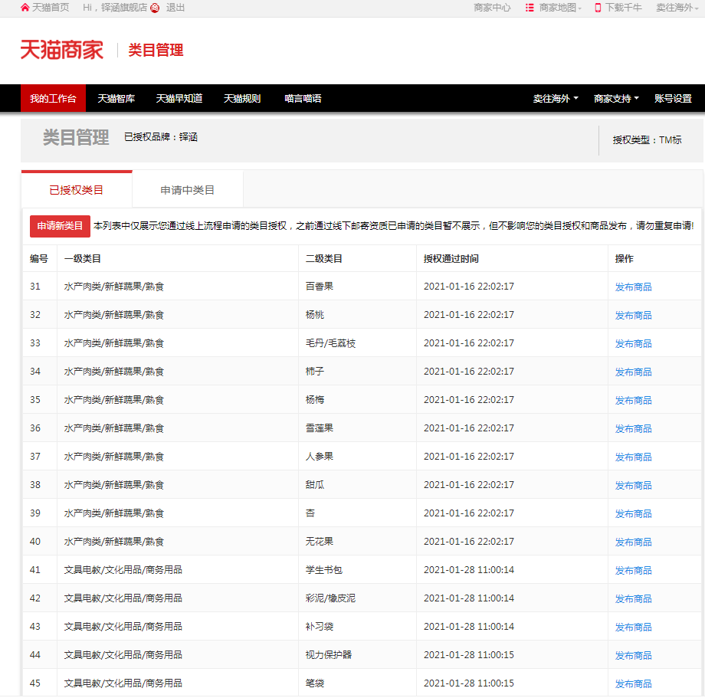Open the 喵言喵语 nav item
The width and height of the screenshot is (705, 698).
(303, 98)
